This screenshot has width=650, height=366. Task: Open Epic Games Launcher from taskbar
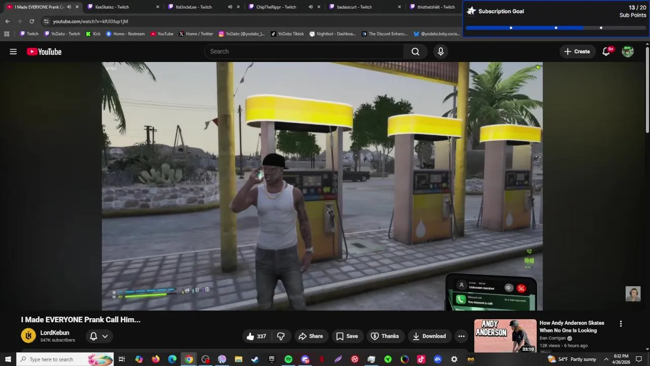point(272,359)
